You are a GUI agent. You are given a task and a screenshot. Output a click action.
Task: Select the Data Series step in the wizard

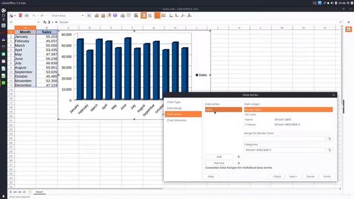(x=183, y=114)
